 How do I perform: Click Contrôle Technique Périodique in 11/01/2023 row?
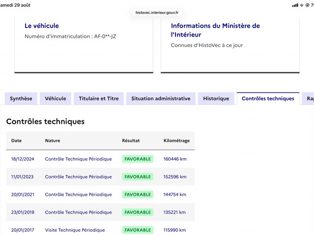[78, 177]
